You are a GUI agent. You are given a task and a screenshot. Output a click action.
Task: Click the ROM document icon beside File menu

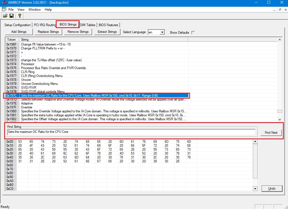(x=4, y=9)
